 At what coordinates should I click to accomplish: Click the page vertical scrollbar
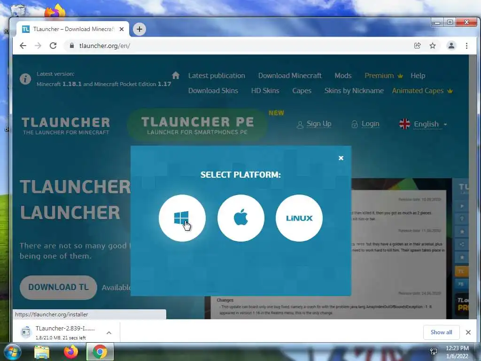[472, 187]
